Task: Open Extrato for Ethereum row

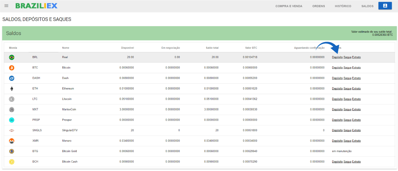Action: [x=356, y=88]
